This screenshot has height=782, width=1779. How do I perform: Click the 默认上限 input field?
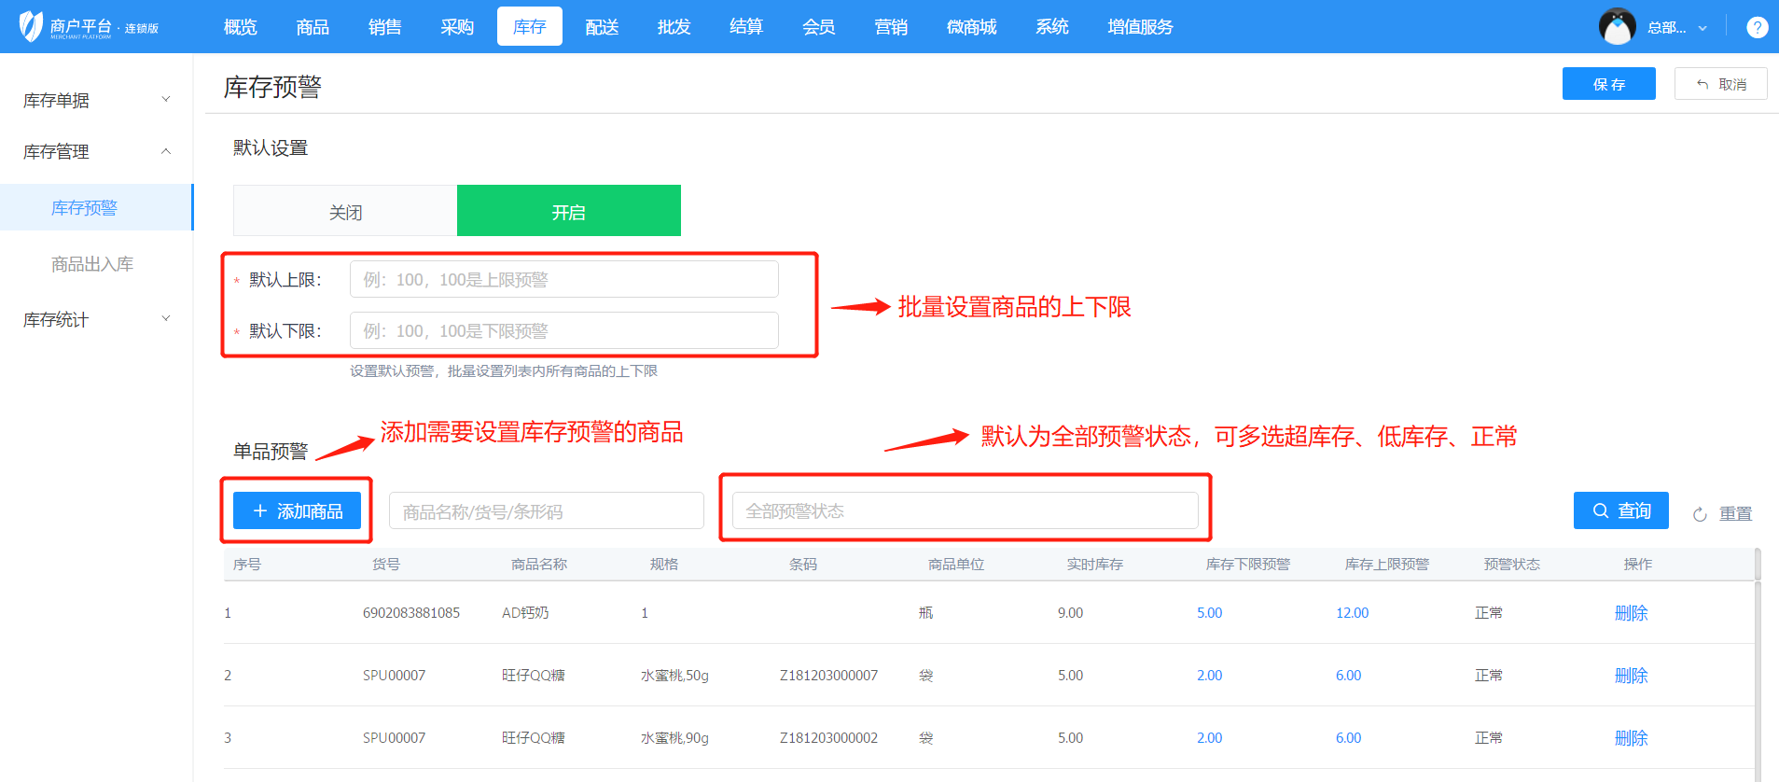tap(563, 280)
